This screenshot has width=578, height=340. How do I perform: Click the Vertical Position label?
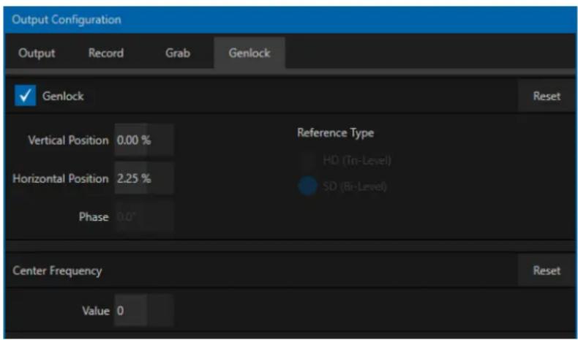click(x=69, y=140)
